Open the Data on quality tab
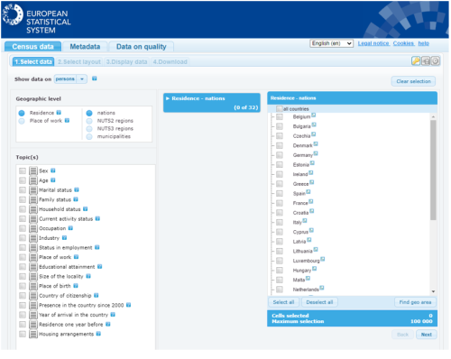The width and height of the screenshot is (451, 359). (141, 47)
